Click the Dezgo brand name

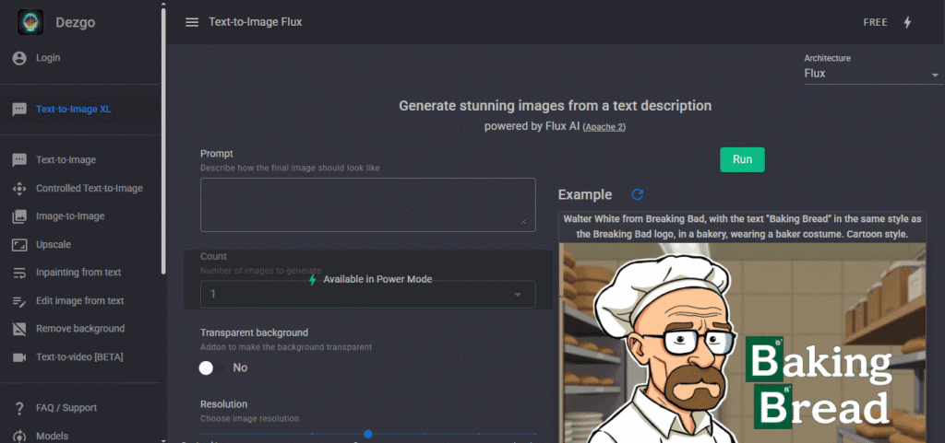point(76,23)
